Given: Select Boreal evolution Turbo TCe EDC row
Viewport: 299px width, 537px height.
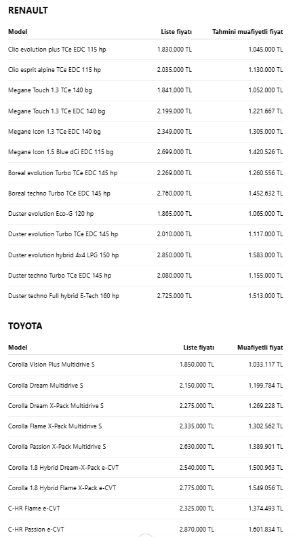Looking at the screenshot, I should [x=145, y=172].
